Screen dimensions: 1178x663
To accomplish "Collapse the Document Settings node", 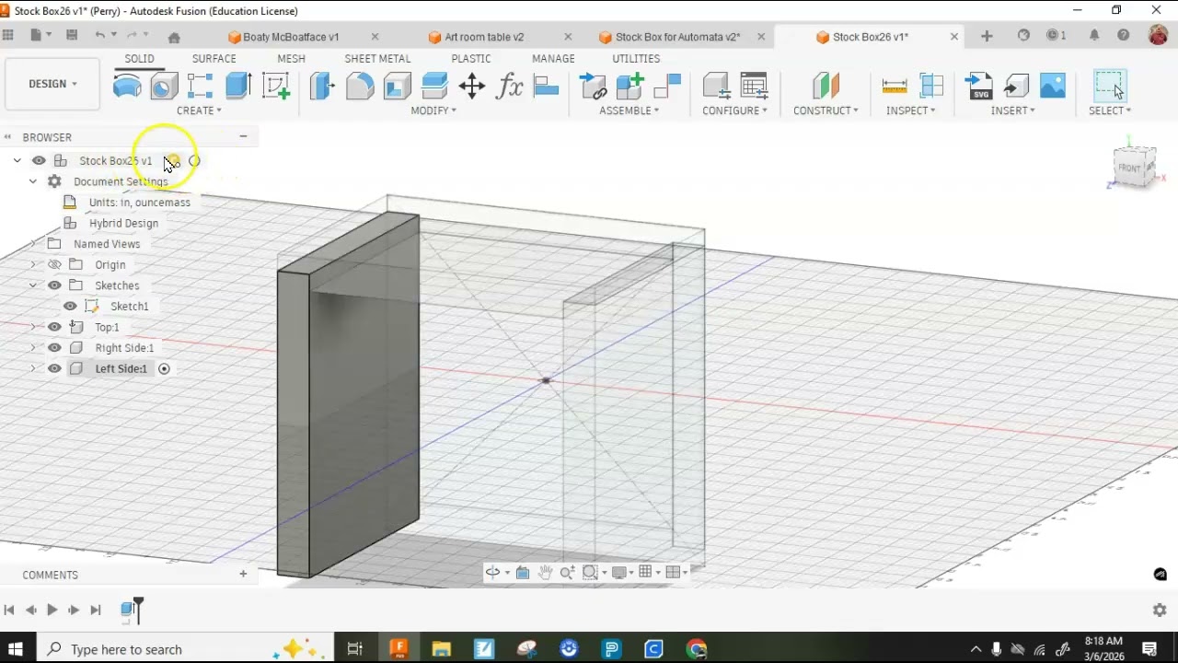I will pyautogui.click(x=33, y=181).
